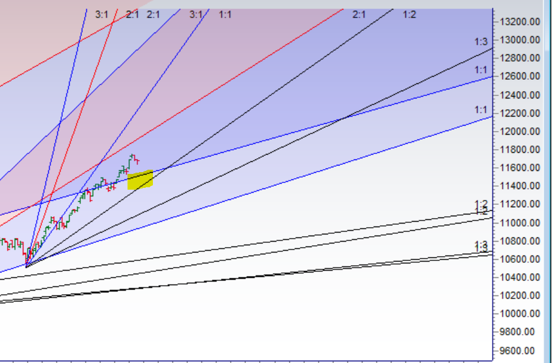Click the 10000.00 price axis label
Viewport: 553px width, 363px height.
point(519,314)
